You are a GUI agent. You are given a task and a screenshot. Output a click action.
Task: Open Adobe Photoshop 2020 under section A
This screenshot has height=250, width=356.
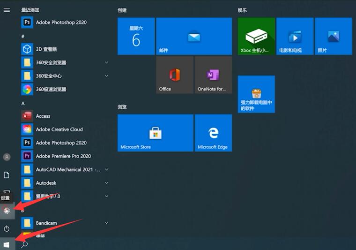click(65, 143)
